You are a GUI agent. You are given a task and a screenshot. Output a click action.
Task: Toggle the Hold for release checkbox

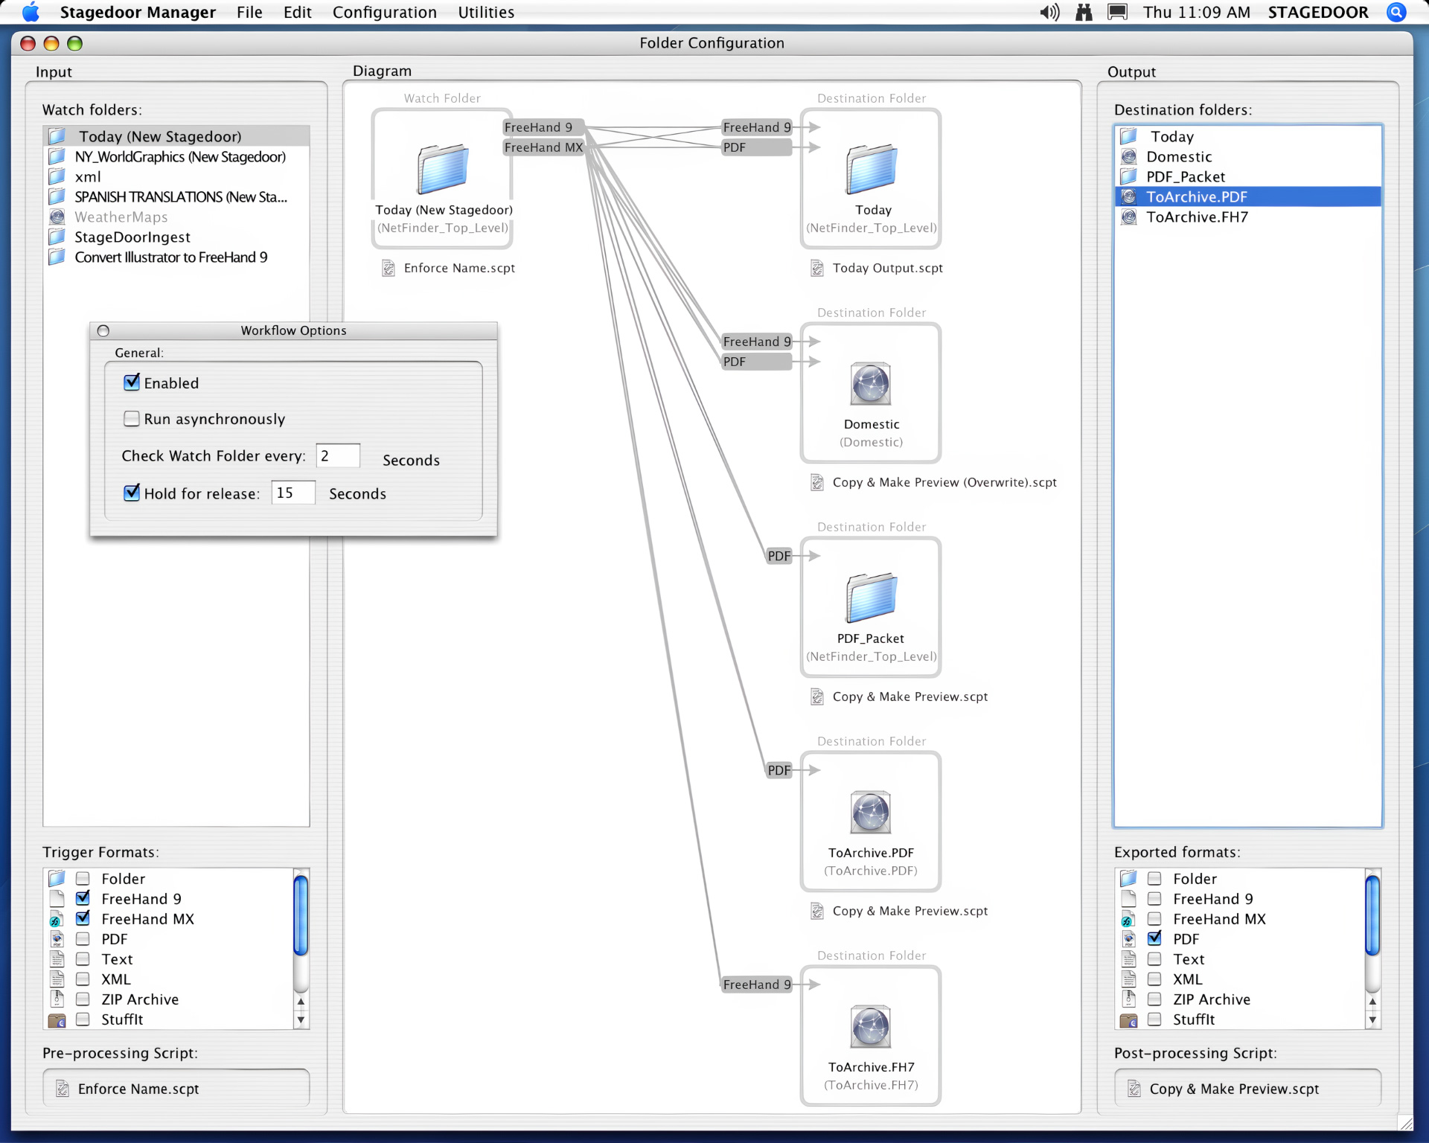(x=131, y=492)
